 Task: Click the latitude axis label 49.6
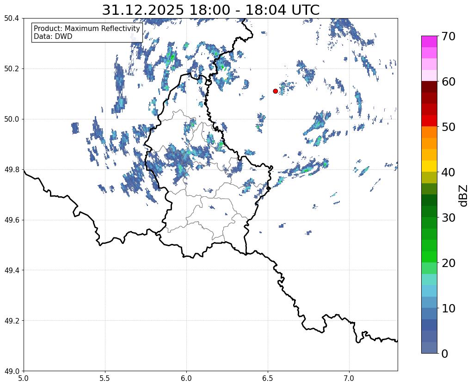coord(12,220)
